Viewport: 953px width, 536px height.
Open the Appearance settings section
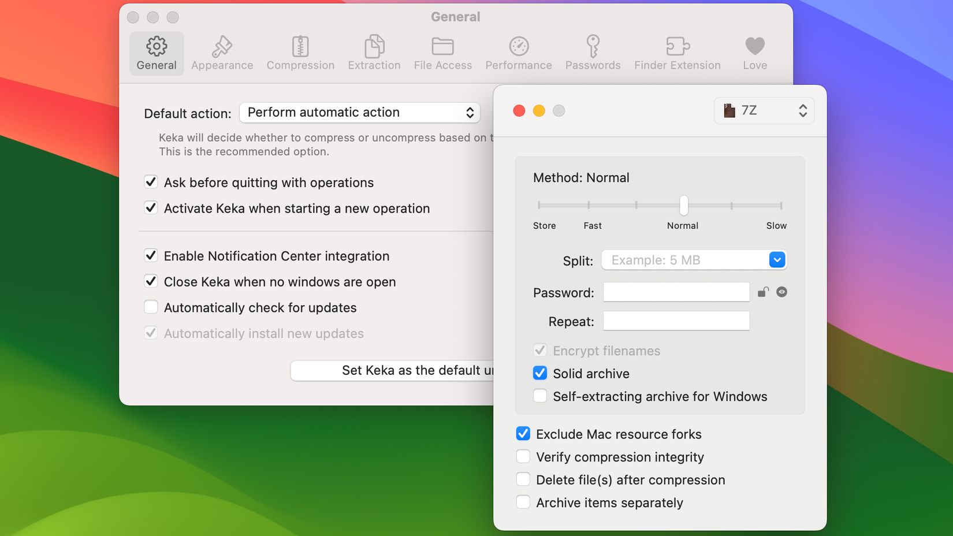(x=222, y=52)
